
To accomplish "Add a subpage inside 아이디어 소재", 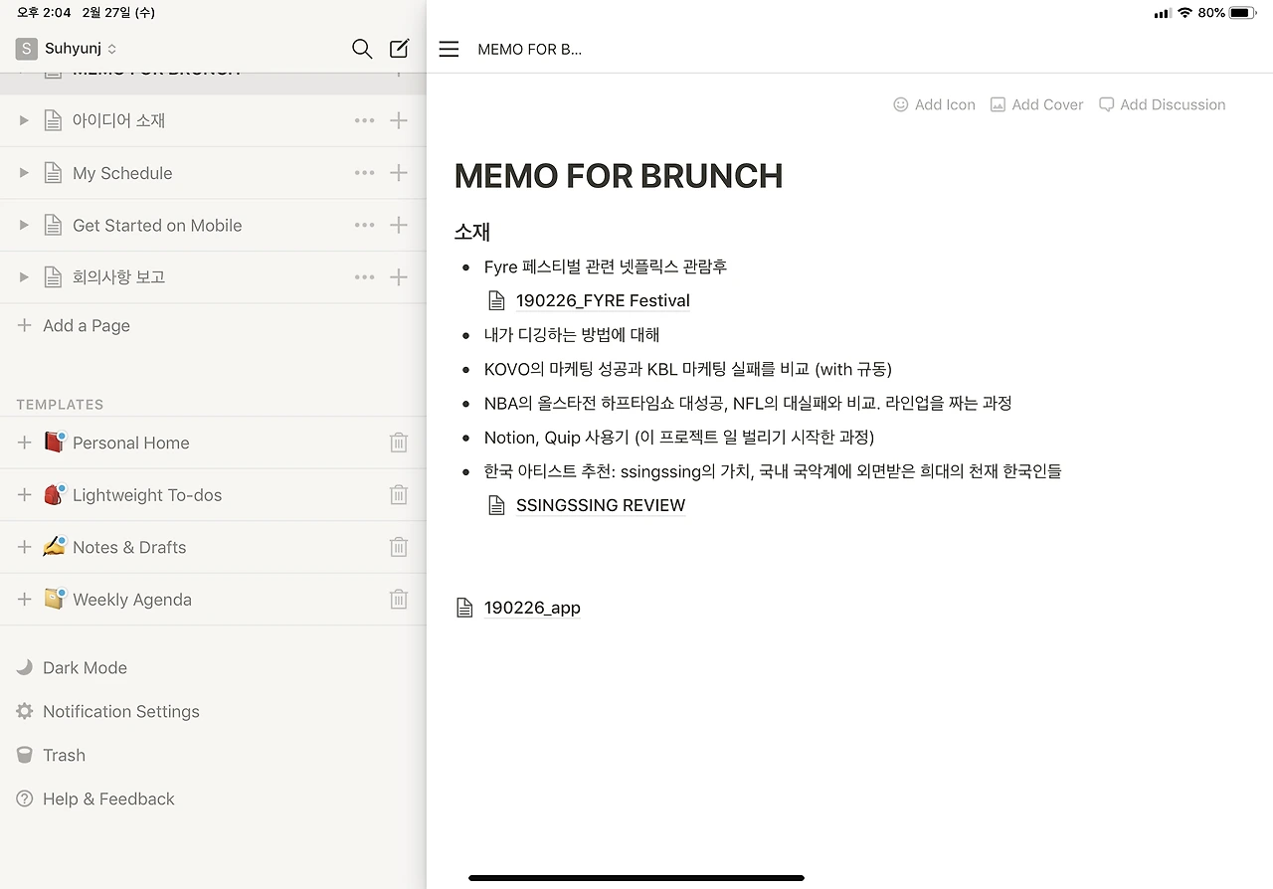I will tap(399, 120).
